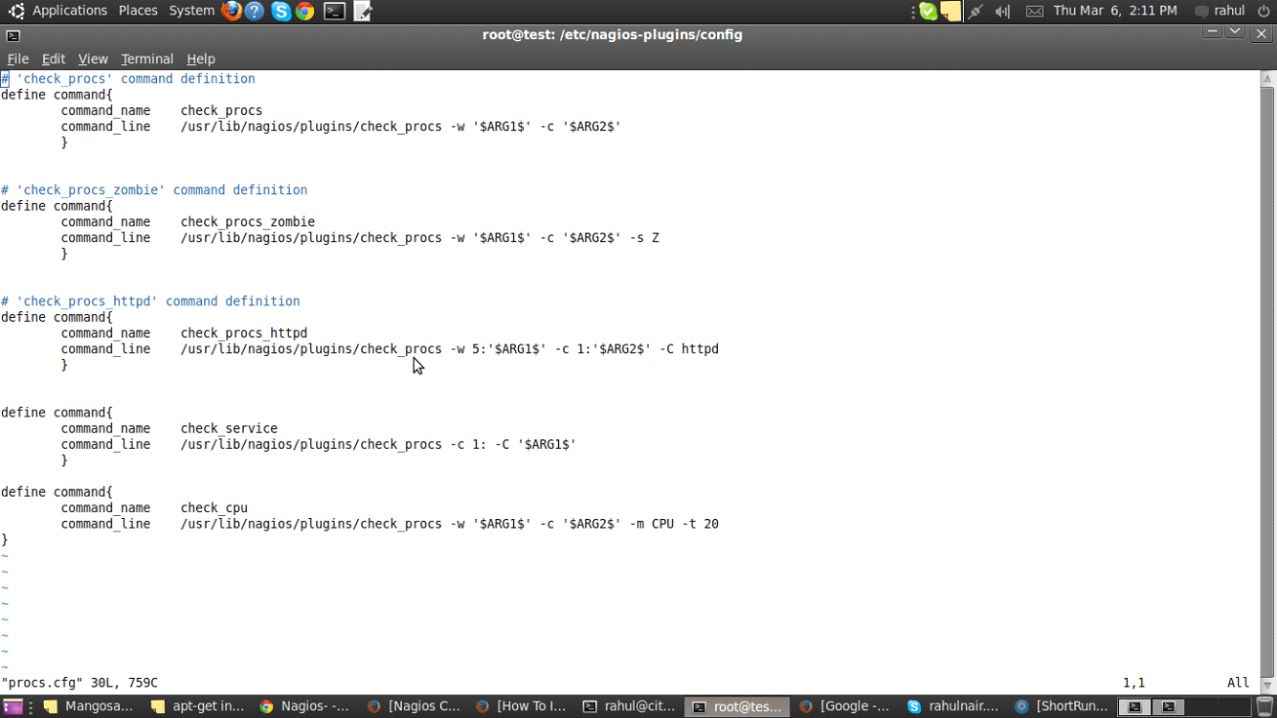Switch to Mangosa... taskbar window
The image size is (1277, 718).
(88, 706)
